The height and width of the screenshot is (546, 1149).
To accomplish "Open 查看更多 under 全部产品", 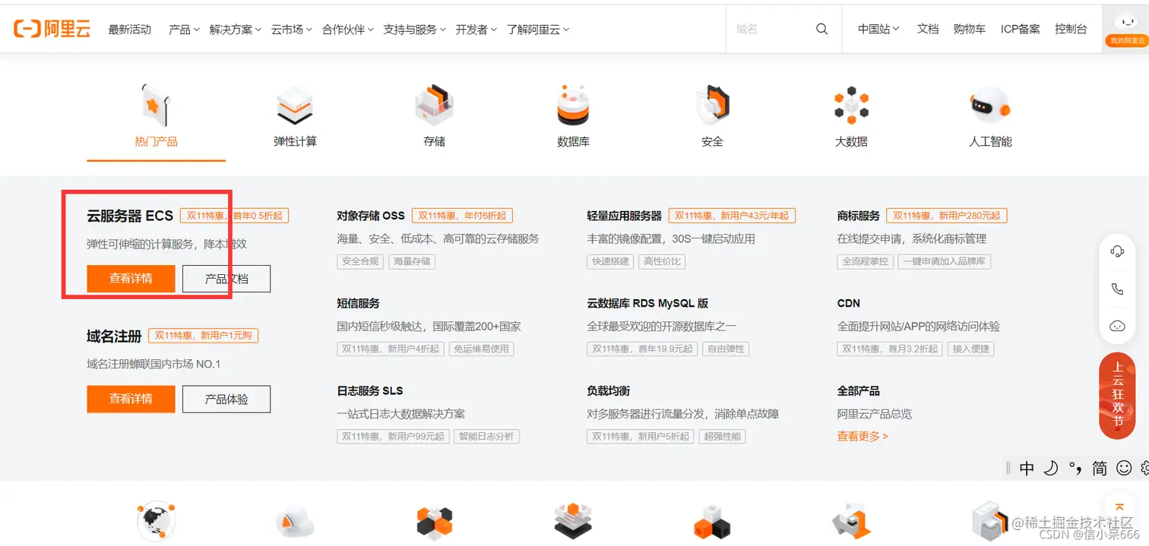I will 861,436.
